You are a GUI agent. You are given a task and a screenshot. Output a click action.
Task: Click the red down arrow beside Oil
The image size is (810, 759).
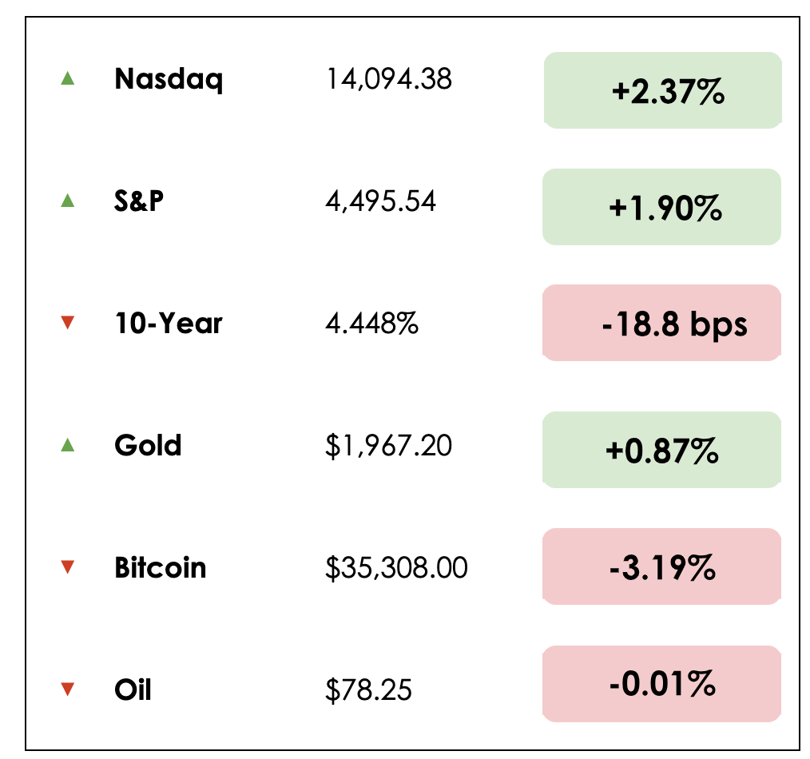point(68,689)
